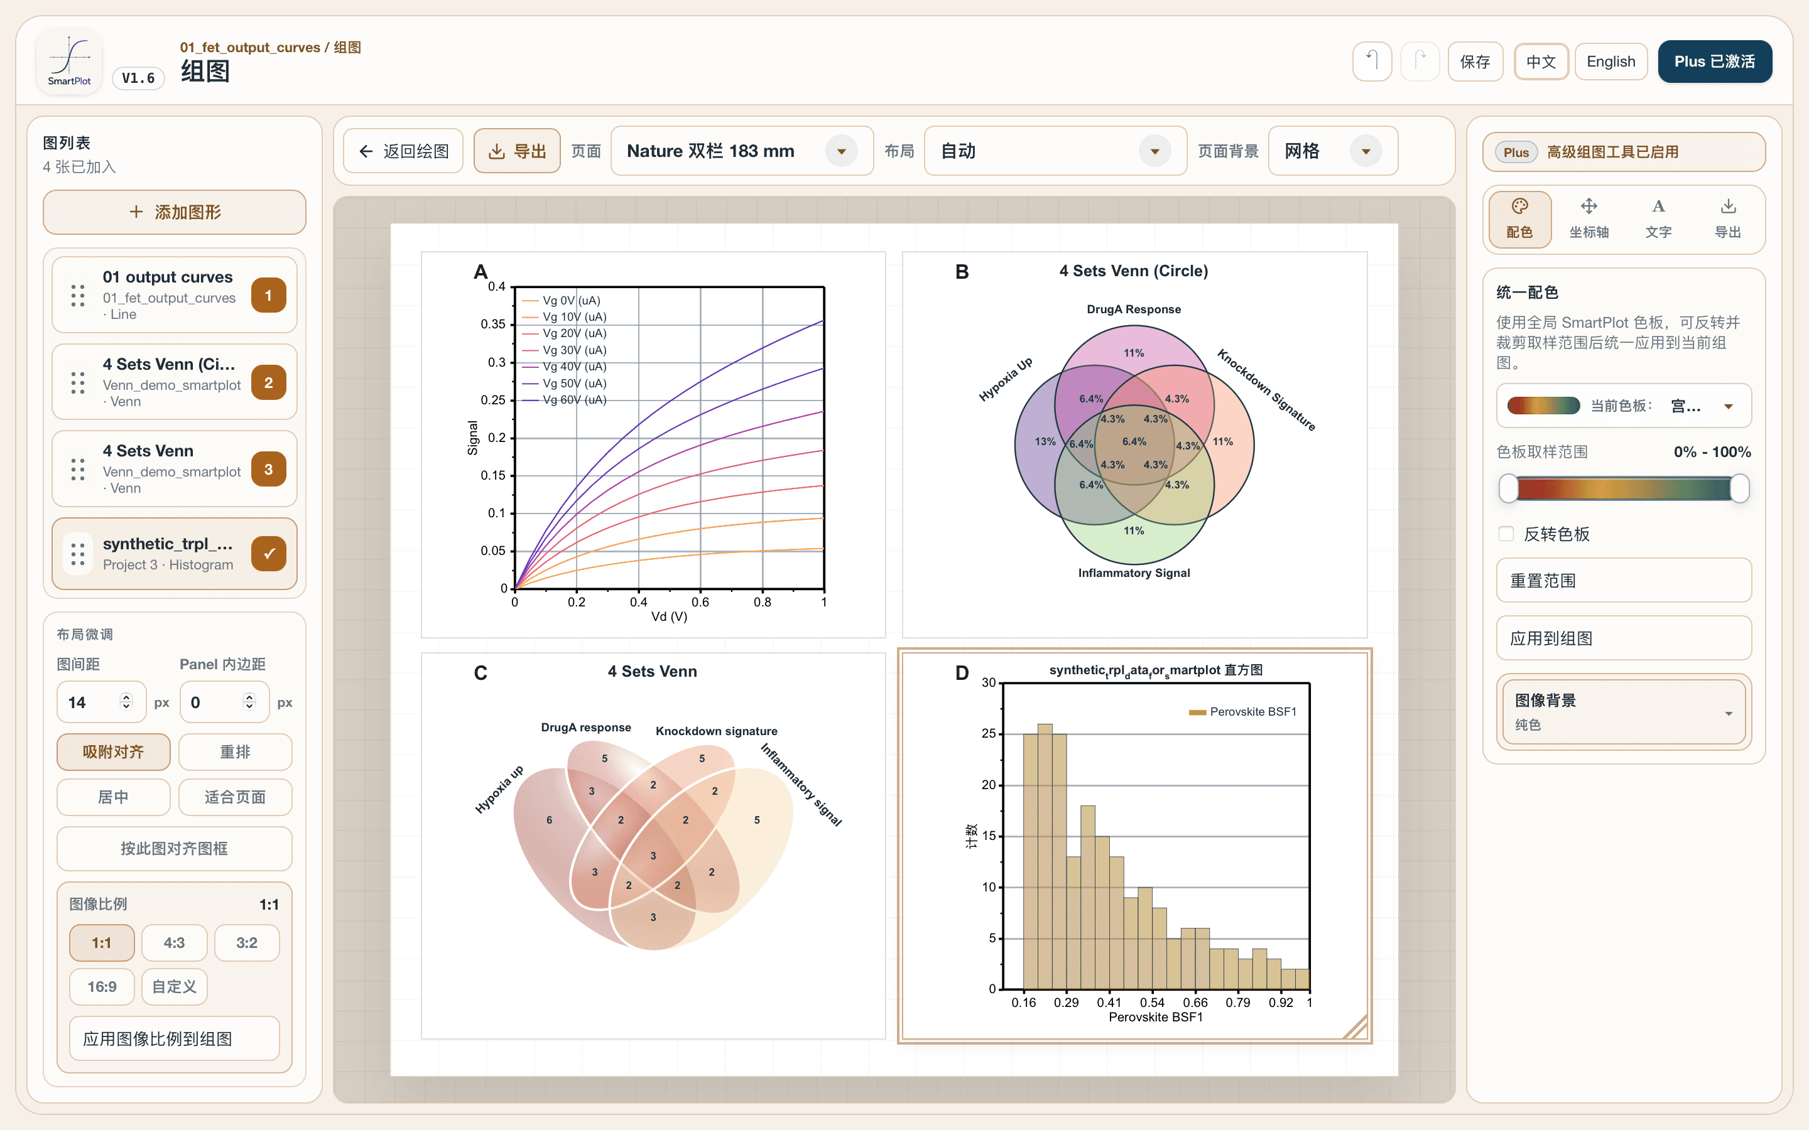Click Panel 内边距 stepper arrows
Viewport: 1809px width, 1130px height.
[249, 702]
